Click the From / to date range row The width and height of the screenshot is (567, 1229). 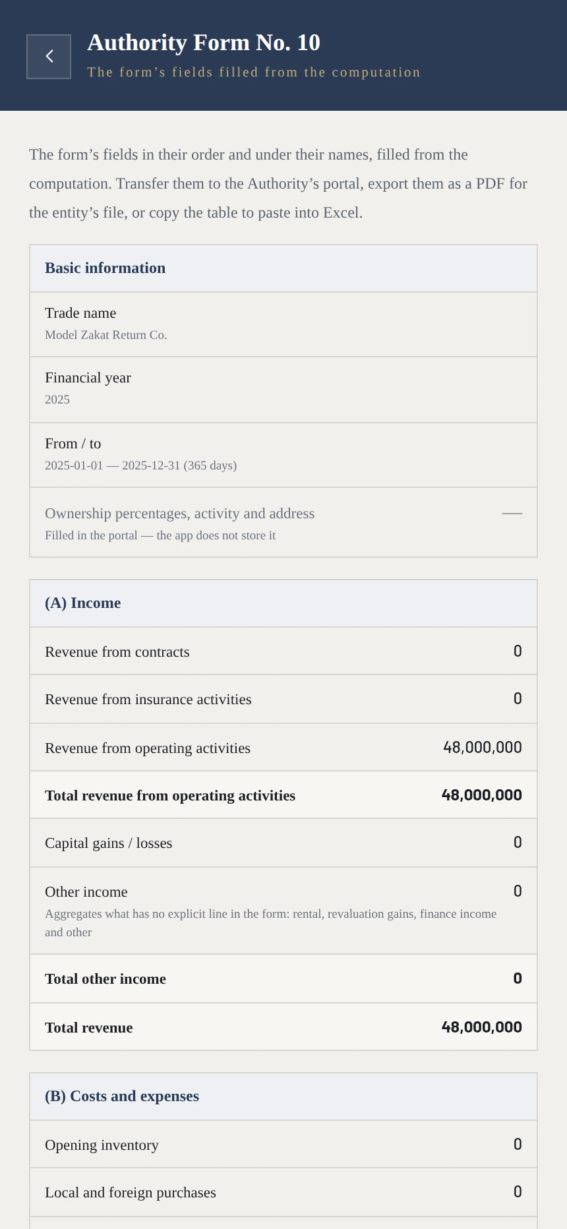tap(283, 455)
